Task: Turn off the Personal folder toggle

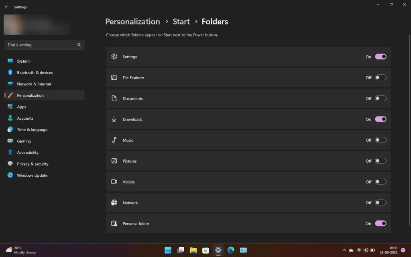Action: tap(380, 223)
